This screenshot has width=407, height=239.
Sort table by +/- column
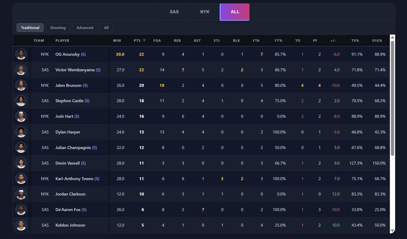333,41
